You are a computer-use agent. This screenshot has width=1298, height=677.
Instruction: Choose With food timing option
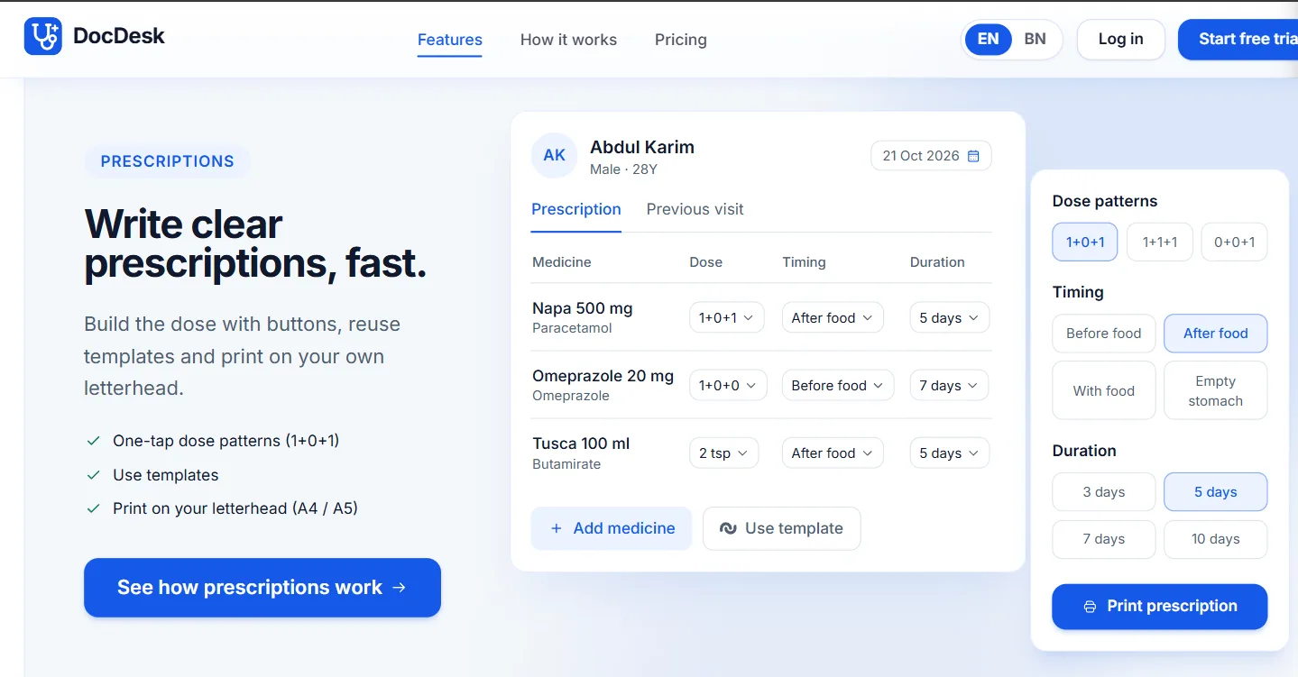click(1104, 390)
